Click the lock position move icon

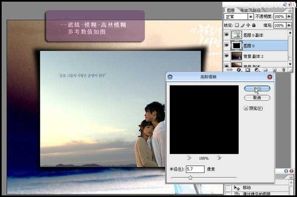pyautogui.click(x=248, y=25)
